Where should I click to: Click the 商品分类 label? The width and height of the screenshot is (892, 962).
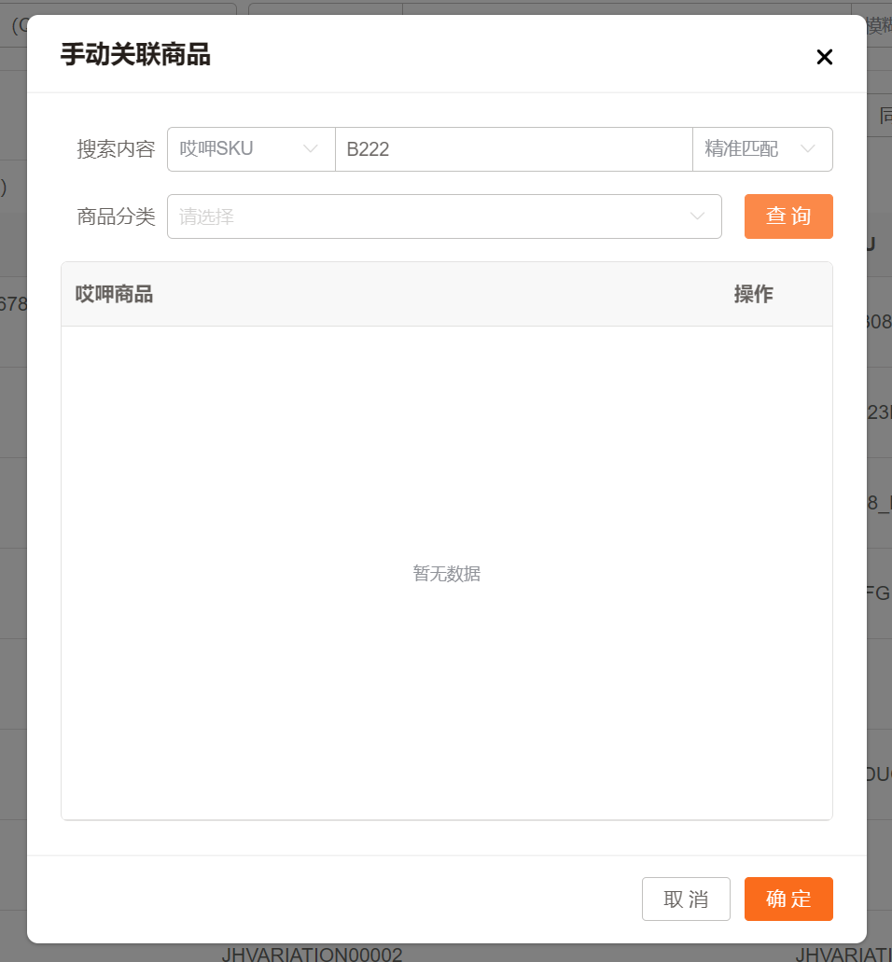(116, 216)
